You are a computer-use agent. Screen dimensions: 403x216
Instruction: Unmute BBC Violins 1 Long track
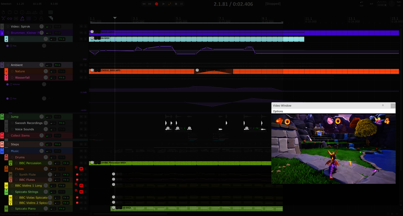[81, 186]
